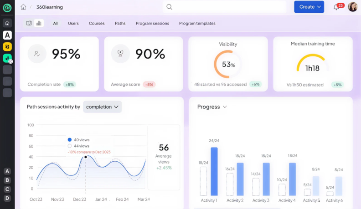
Task: Open the Create dropdown button
Action: pos(309,7)
